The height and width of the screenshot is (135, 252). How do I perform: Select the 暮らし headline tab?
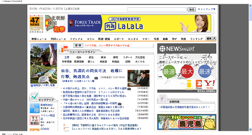(91, 62)
